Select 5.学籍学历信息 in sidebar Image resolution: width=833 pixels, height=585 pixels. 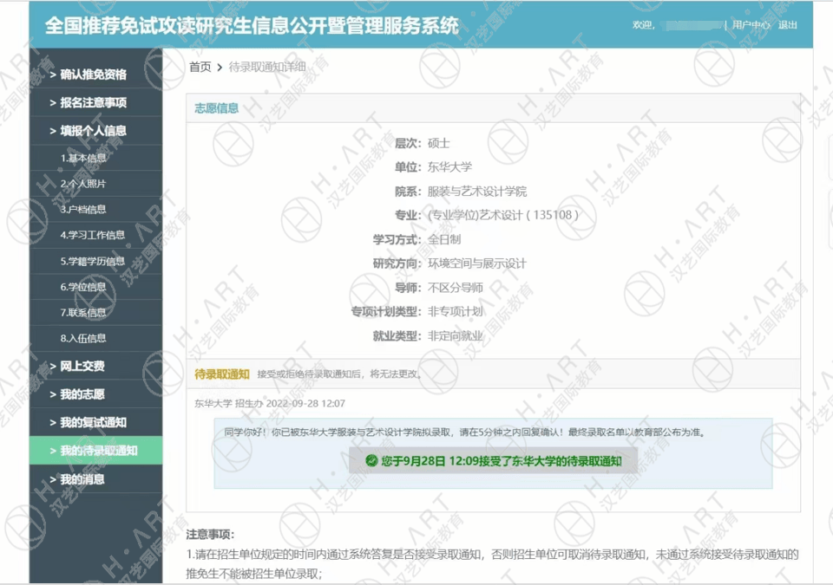pos(92,261)
